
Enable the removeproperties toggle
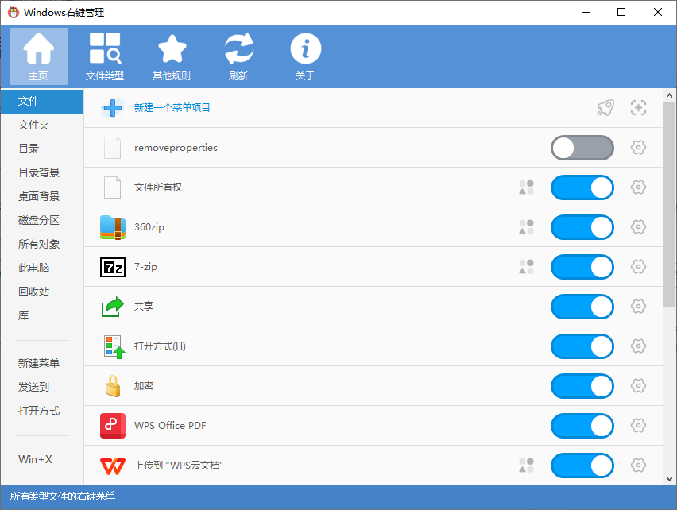(x=582, y=148)
